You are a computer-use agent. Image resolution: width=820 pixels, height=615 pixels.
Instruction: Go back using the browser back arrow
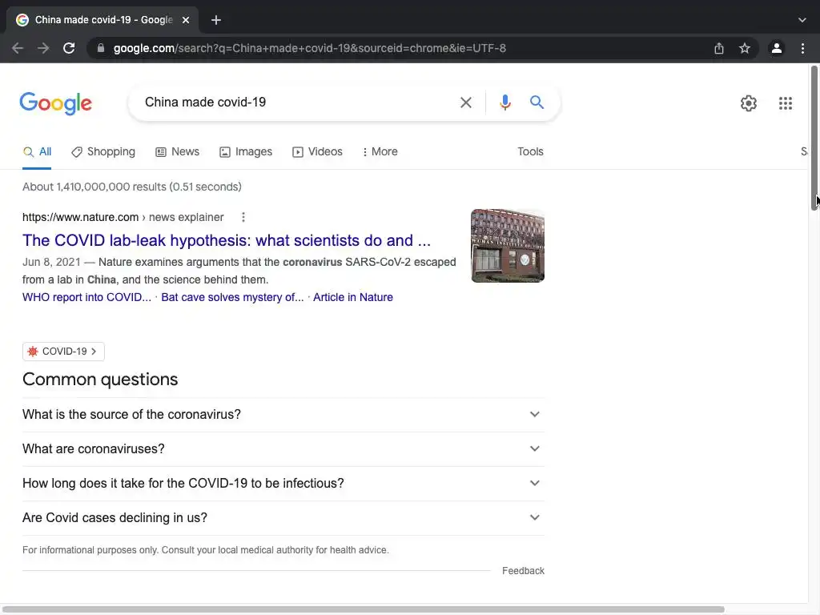[x=18, y=48]
